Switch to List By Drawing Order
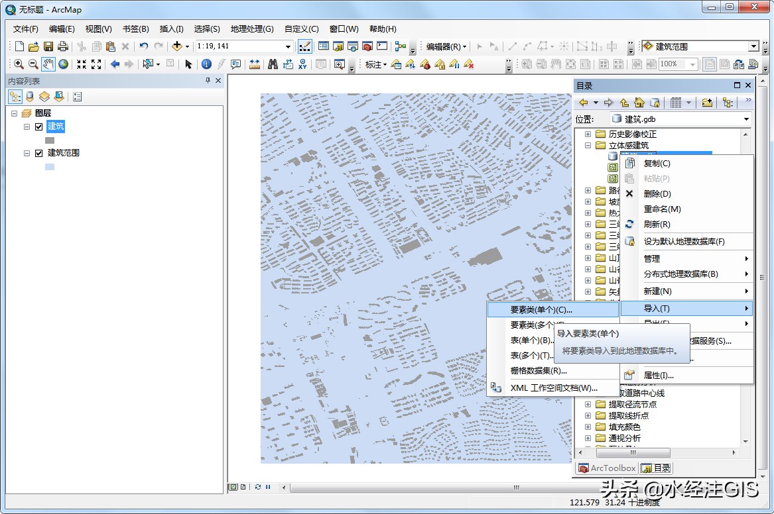Viewport: 774px width, 514px height. tap(15, 97)
